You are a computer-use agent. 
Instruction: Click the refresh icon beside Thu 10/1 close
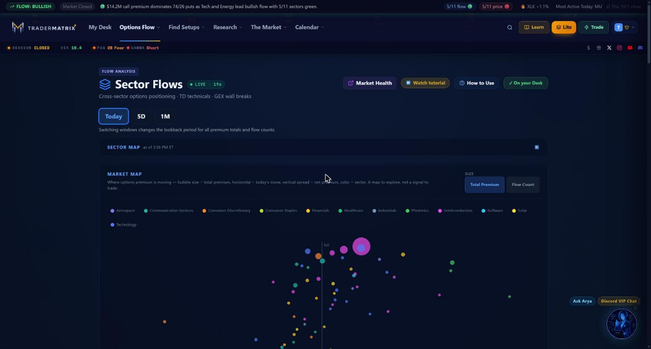click(x=608, y=6)
